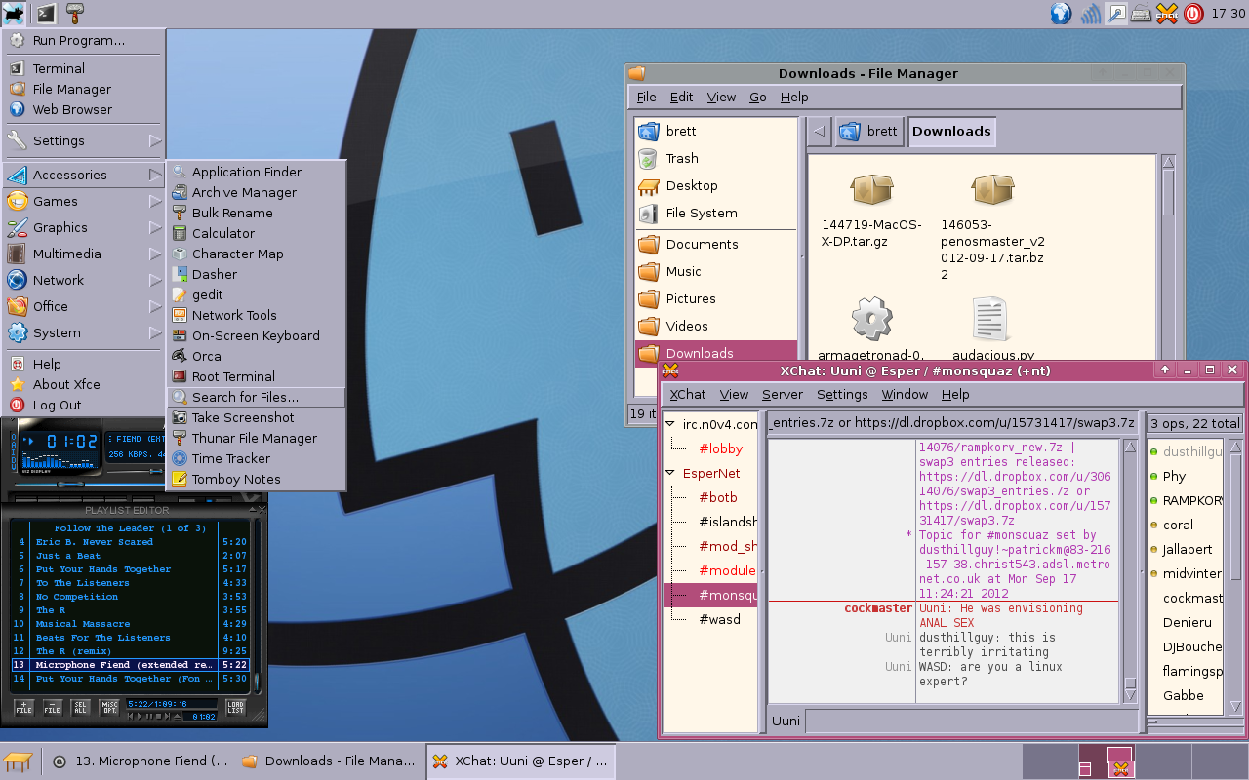The width and height of the screenshot is (1249, 780).
Task: Open Dasher from the Accessories submenu
Action: pos(257,274)
